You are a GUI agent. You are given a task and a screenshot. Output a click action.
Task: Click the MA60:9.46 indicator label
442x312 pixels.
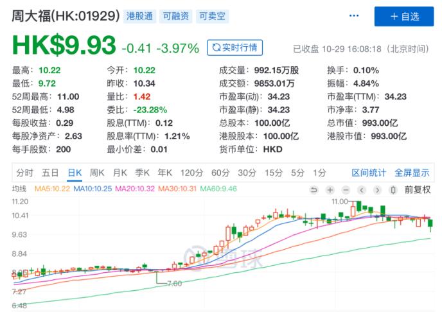218,189
